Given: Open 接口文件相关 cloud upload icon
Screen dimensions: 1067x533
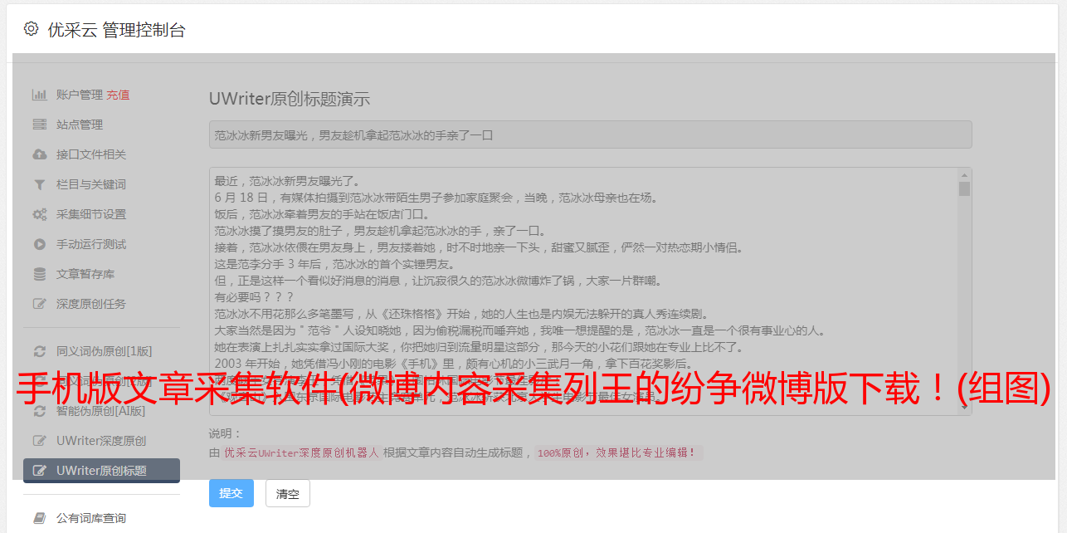Looking at the screenshot, I should pyautogui.click(x=39, y=154).
